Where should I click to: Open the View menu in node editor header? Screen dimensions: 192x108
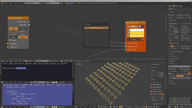click(x=7, y=61)
